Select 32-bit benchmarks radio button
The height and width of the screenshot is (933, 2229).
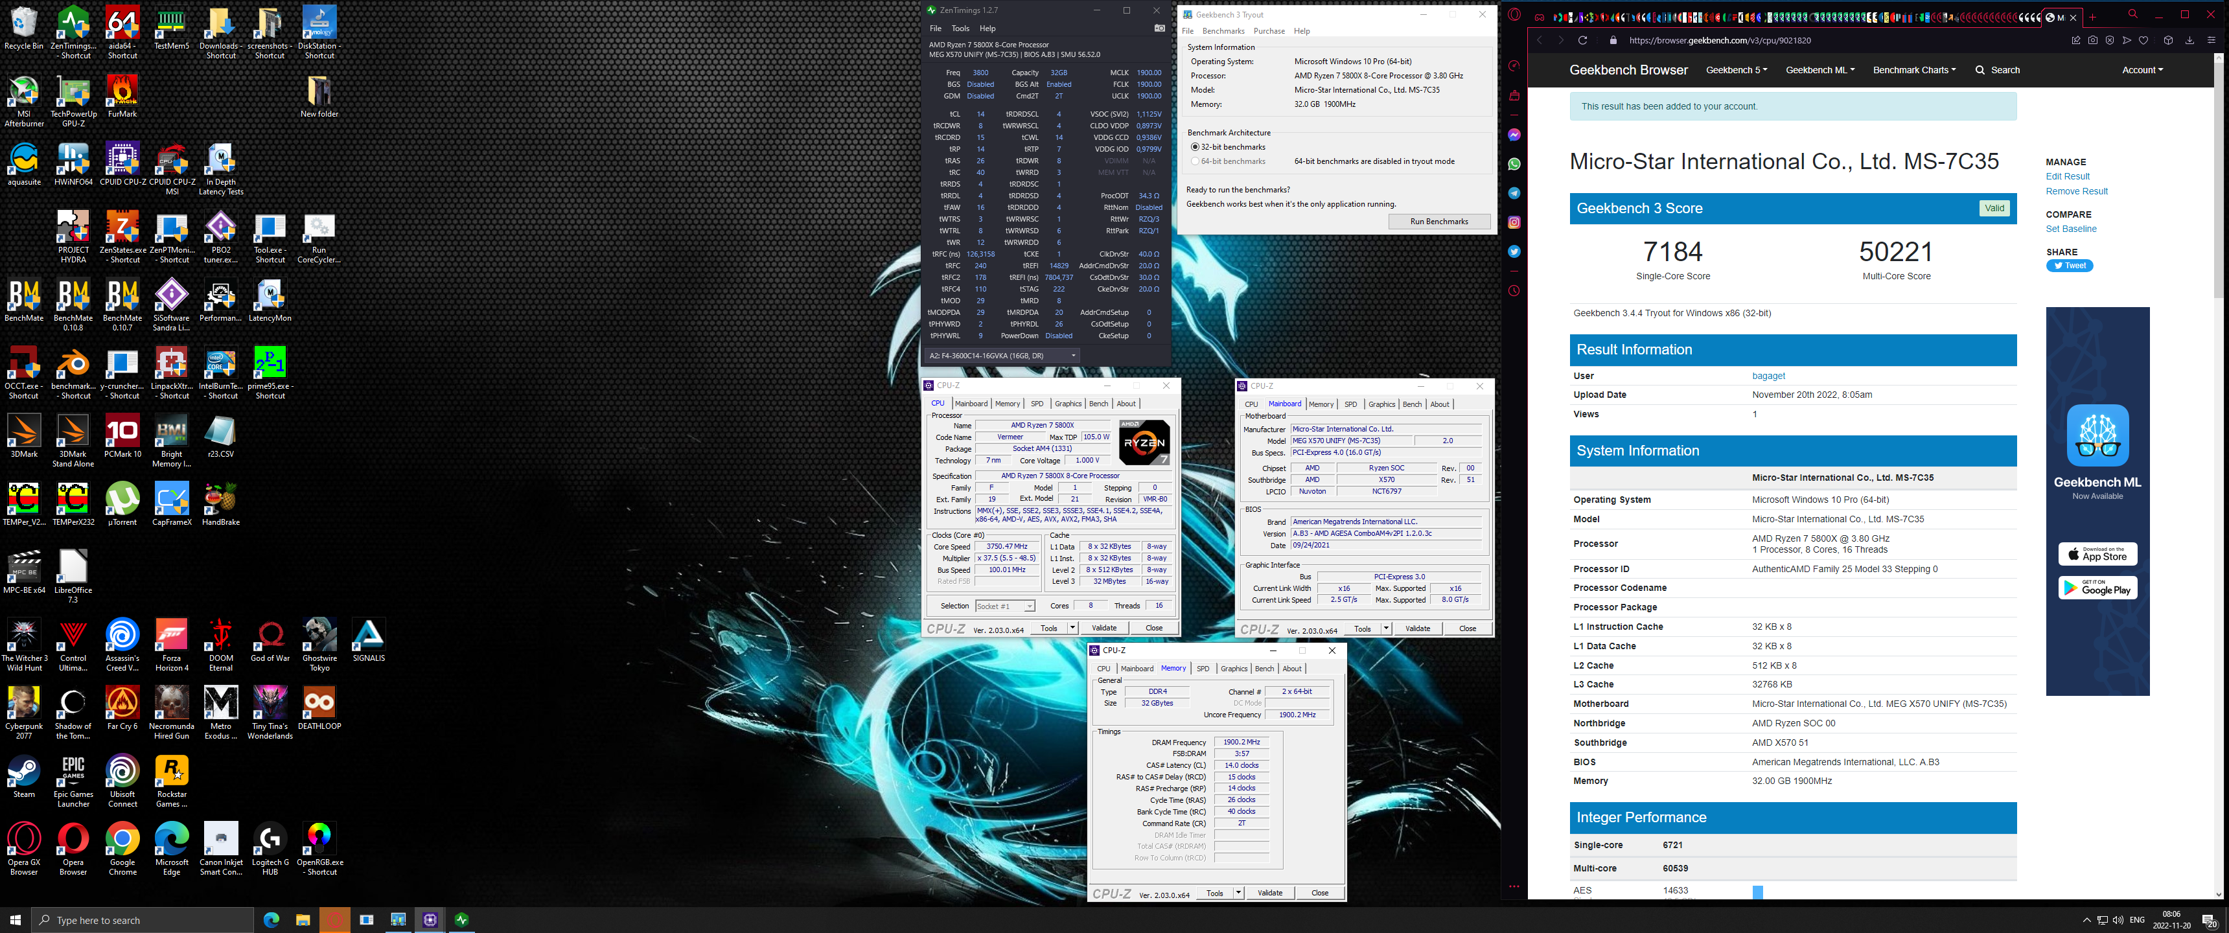tap(1194, 147)
